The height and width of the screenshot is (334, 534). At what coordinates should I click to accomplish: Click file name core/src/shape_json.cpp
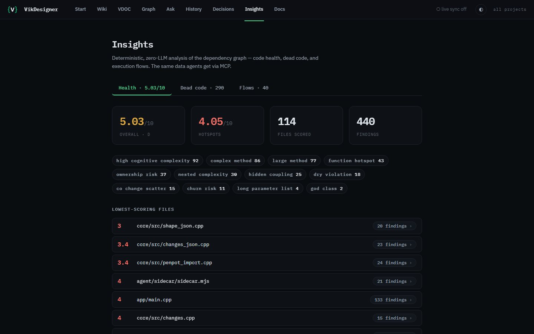(x=170, y=226)
